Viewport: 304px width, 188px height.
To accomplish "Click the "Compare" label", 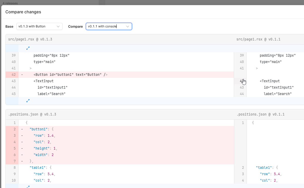I will click(x=75, y=27).
